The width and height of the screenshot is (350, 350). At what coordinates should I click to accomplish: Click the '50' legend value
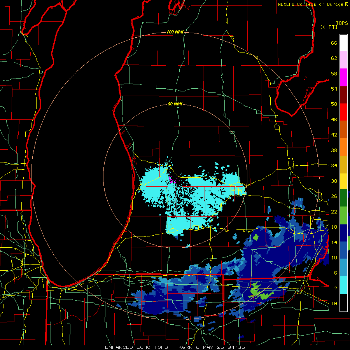pyautogui.click(x=334, y=104)
